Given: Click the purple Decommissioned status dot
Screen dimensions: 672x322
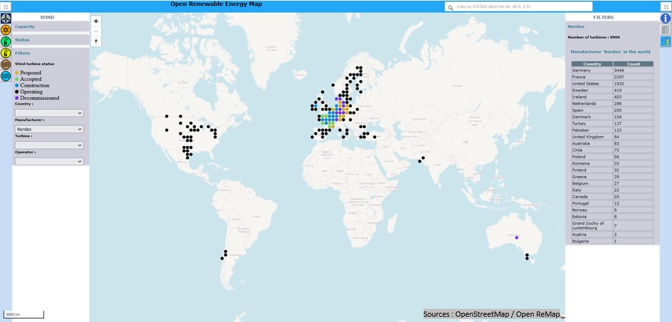Looking at the screenshot, I should (16, 98).
